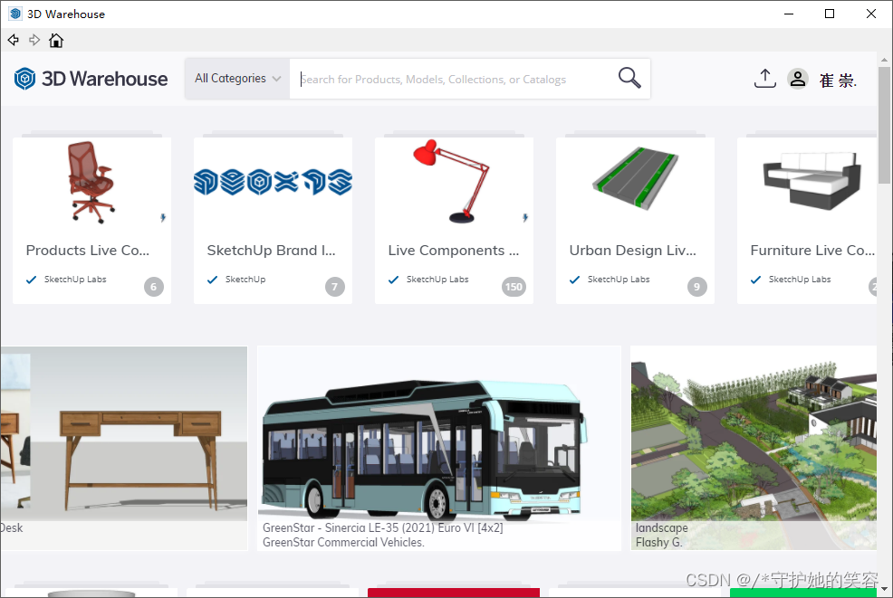Click the lightning icon on lamp card
893x598 pixels.
(x=525, y=217)
